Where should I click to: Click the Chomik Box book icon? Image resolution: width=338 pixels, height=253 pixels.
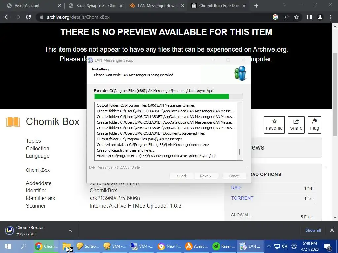13,122
